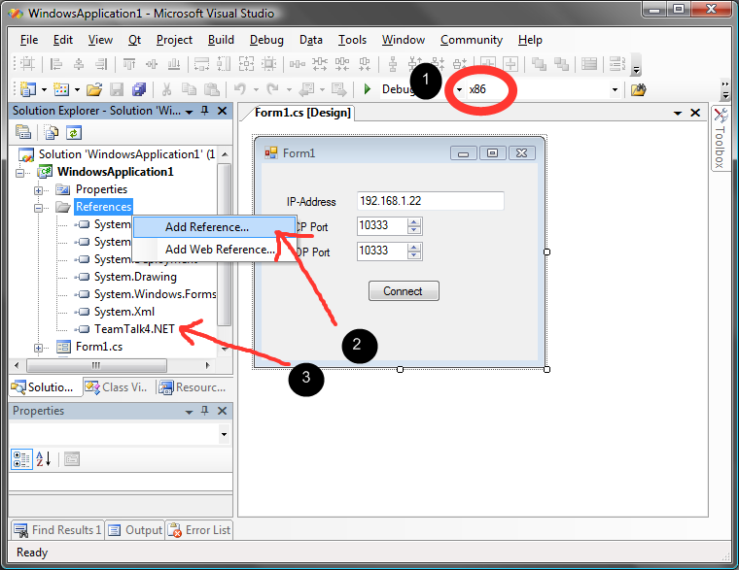This screenshot has width=739, height=570.
Task: Click the Categorized view icon in Properties
Action: [21, 458]
